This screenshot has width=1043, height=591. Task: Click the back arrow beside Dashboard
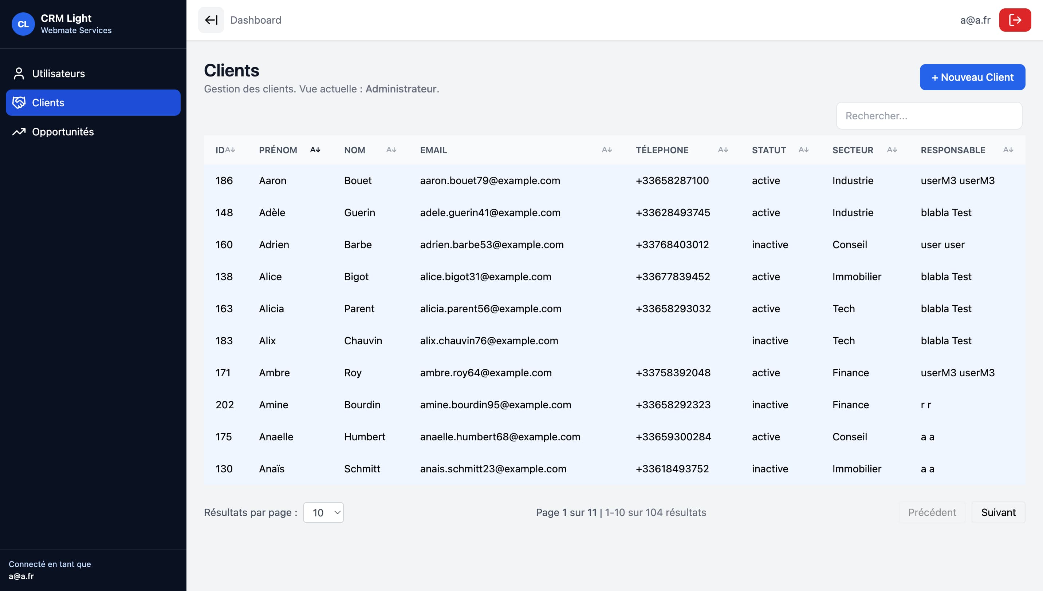211,20
